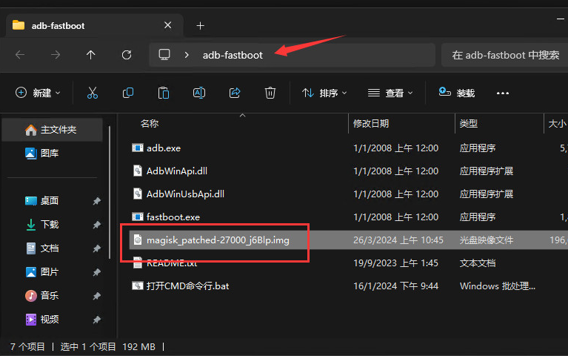Switch to the adb-fastboot tab
Screen dimensions: 568x356
(81, 25)
